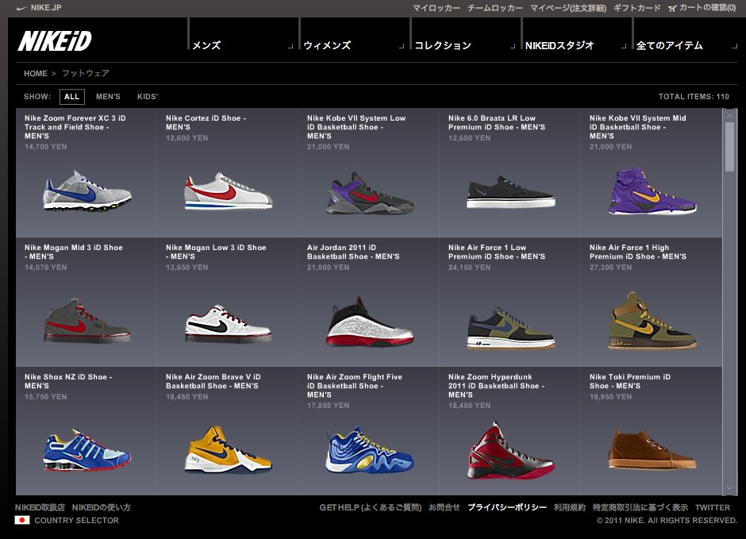
Task: Click the Air Jordan 2011 iD title text
Action: tap(353, 252)
